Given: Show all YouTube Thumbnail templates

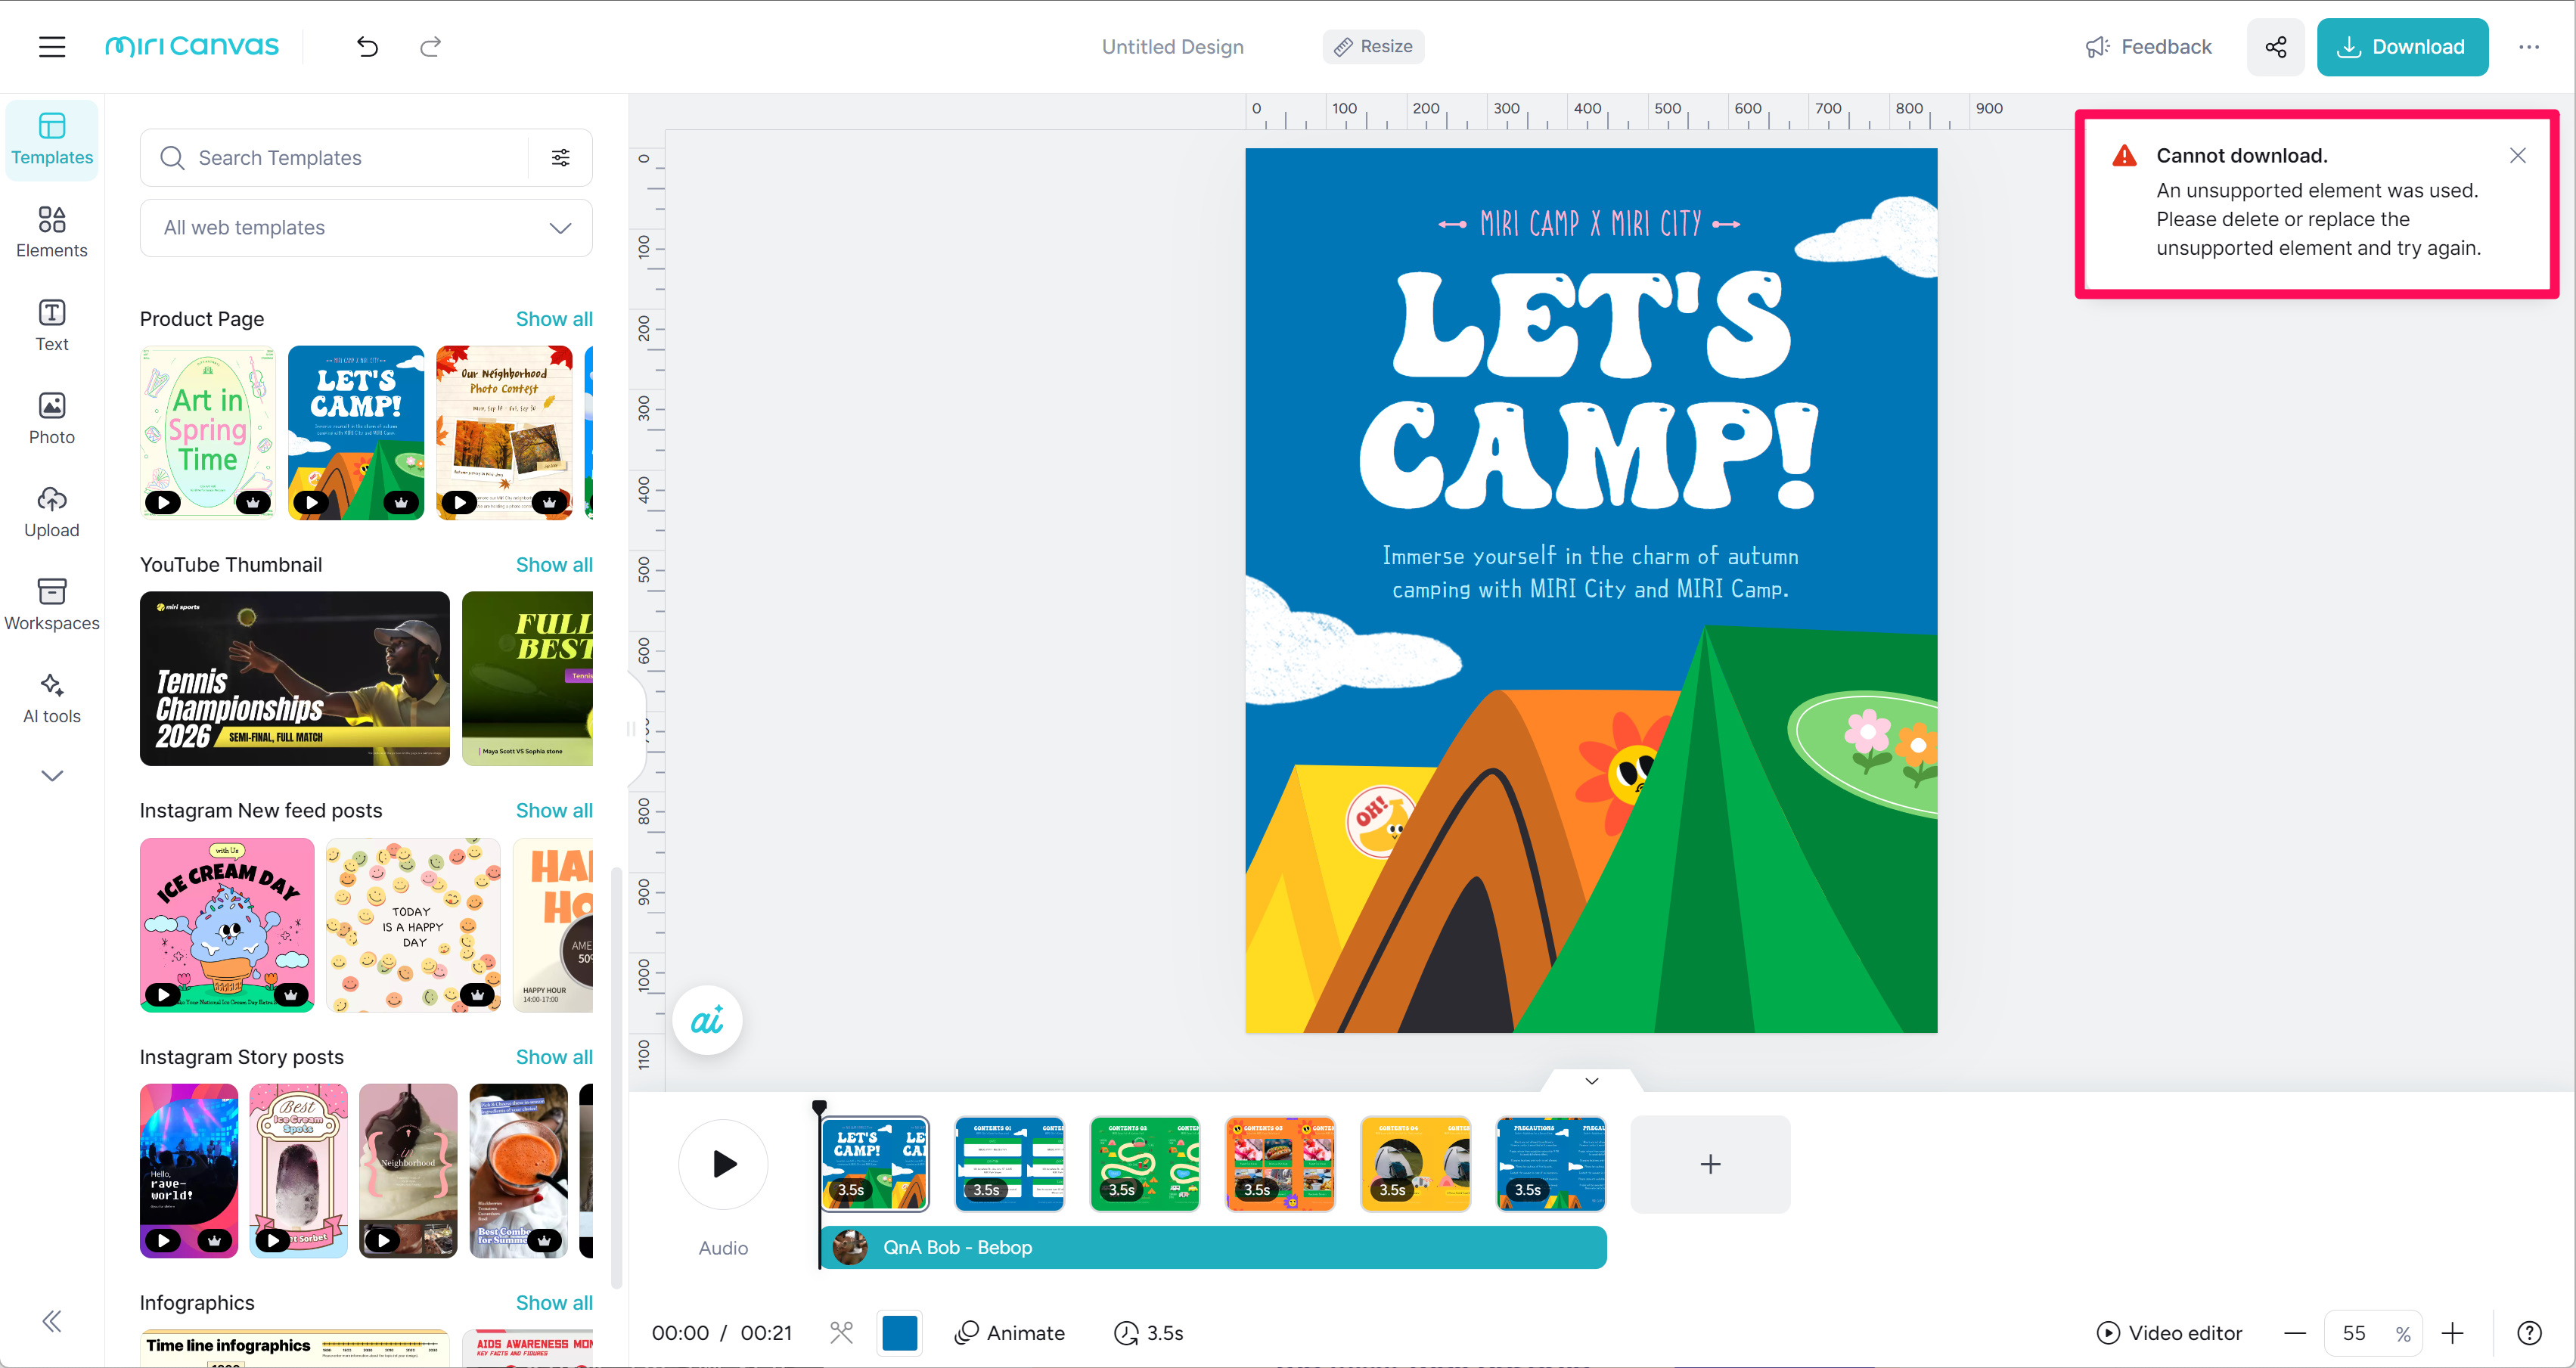Looking at the screenshot, I should (x=554, y=565).
